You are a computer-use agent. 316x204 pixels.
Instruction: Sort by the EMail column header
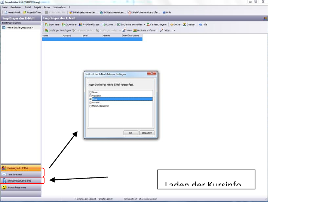(92, 36)
